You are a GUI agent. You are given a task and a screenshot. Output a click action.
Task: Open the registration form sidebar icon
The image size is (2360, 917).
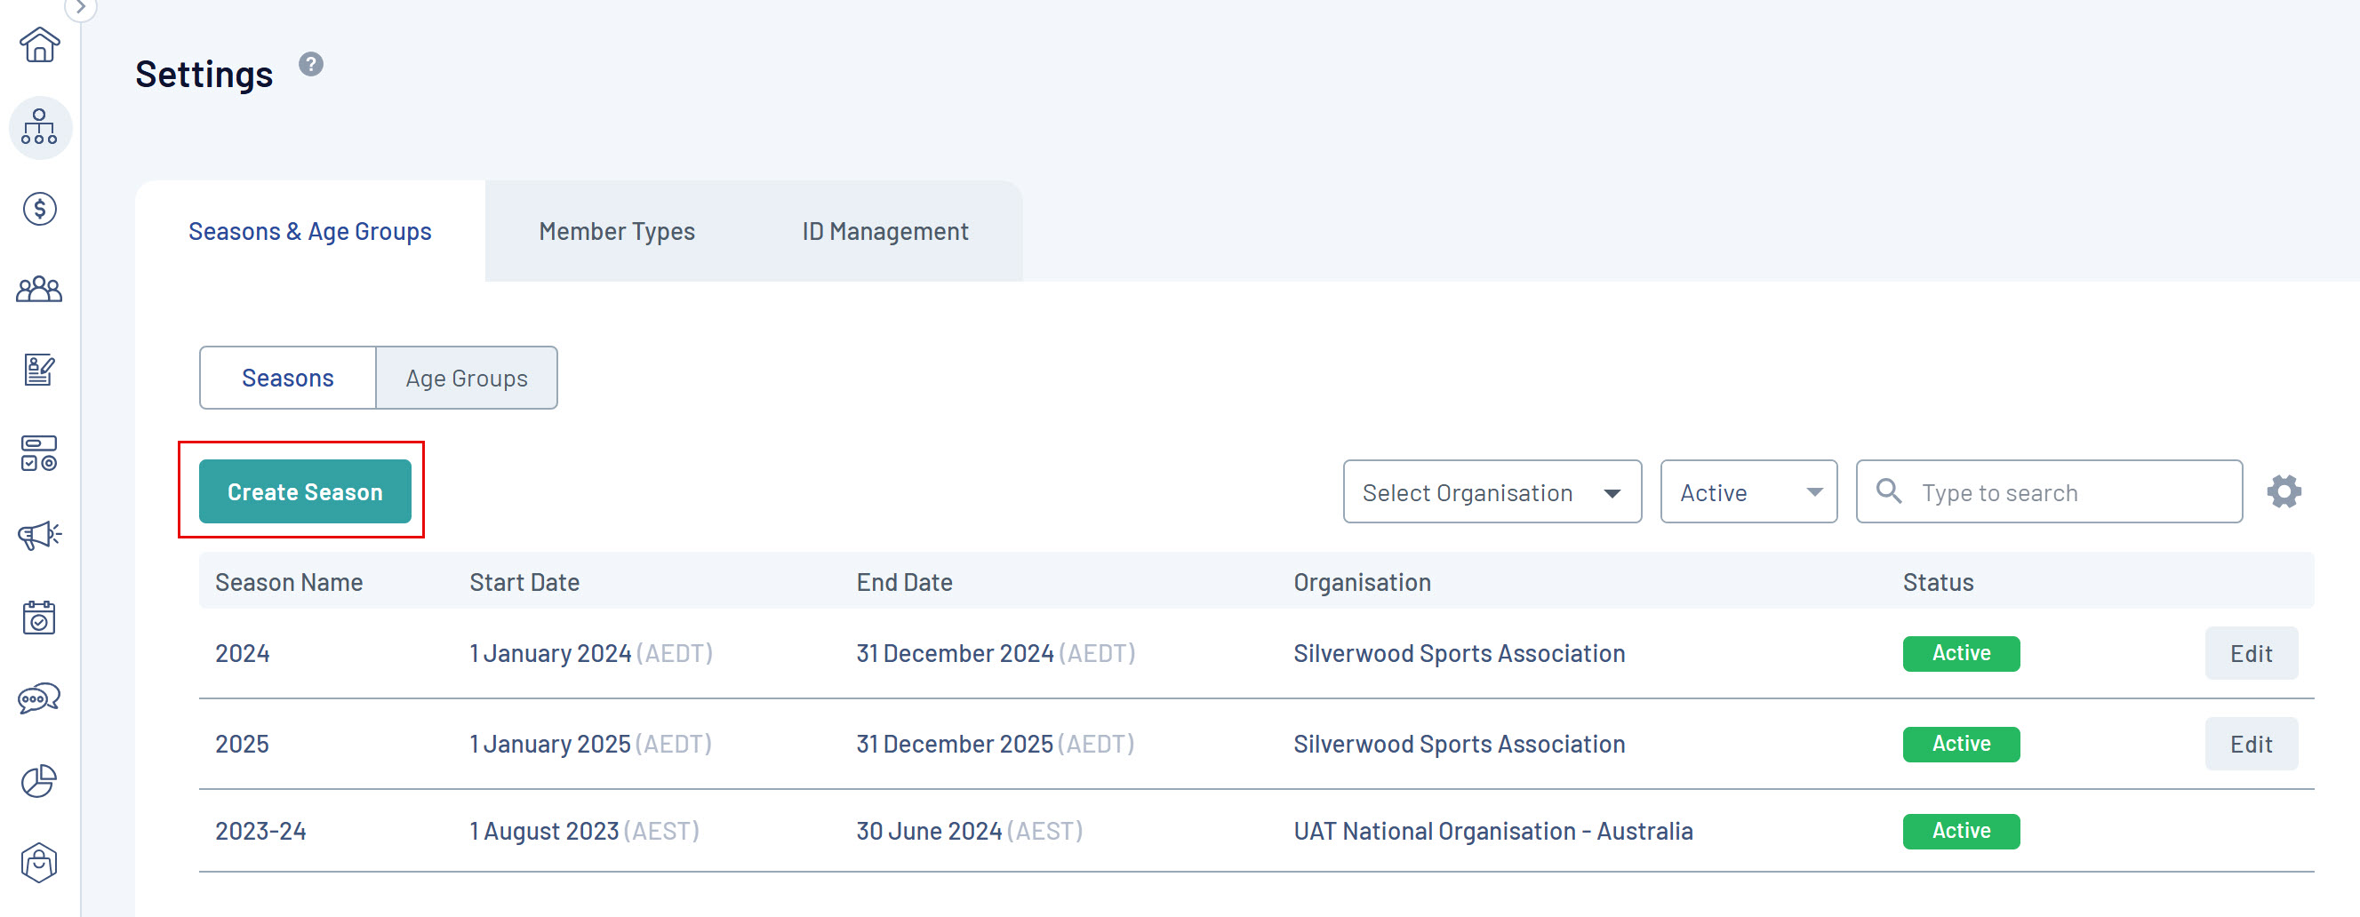[x=39, y=371]
